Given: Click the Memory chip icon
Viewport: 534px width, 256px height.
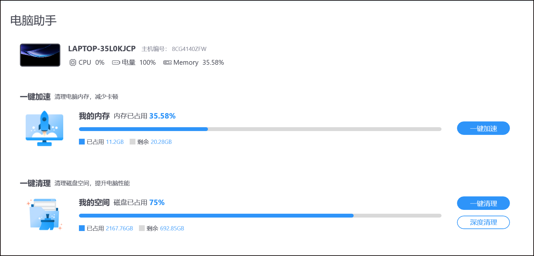Looking at the screenshot, I should pos(167,62).
